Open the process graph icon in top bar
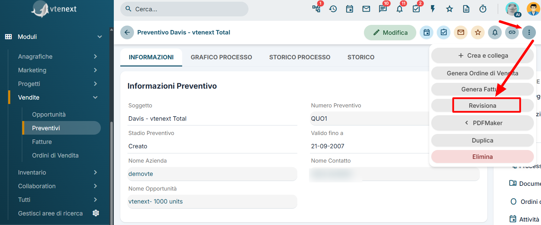541x225 pixels. point(316,9)
